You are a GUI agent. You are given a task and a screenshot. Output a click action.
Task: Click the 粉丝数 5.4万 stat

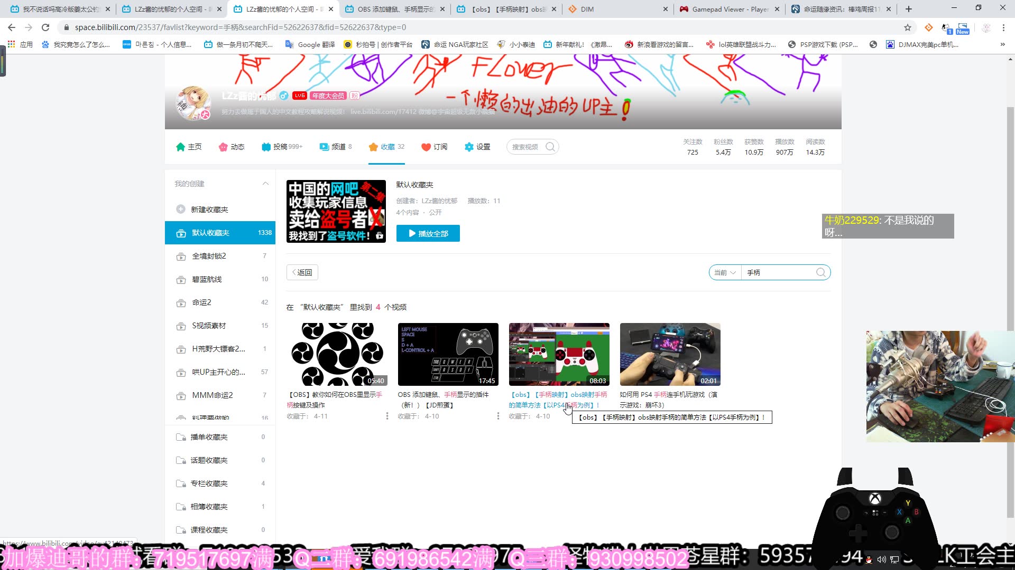[x=723, y=147]
